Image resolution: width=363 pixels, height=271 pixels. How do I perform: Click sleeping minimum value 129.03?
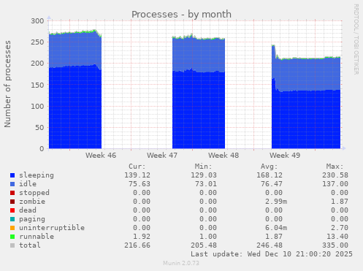click(204, 175)
